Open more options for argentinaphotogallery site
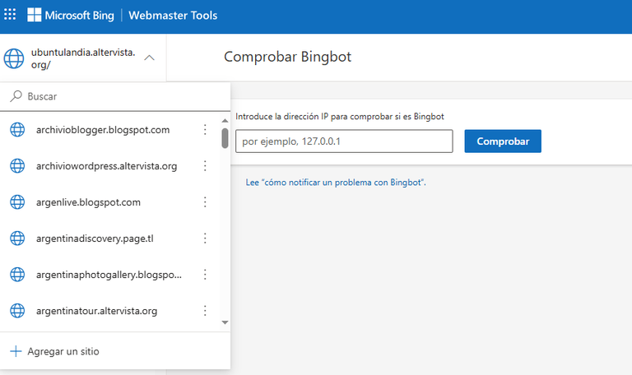The width and height of the screenshot is (632, 375). click(205, 275)
